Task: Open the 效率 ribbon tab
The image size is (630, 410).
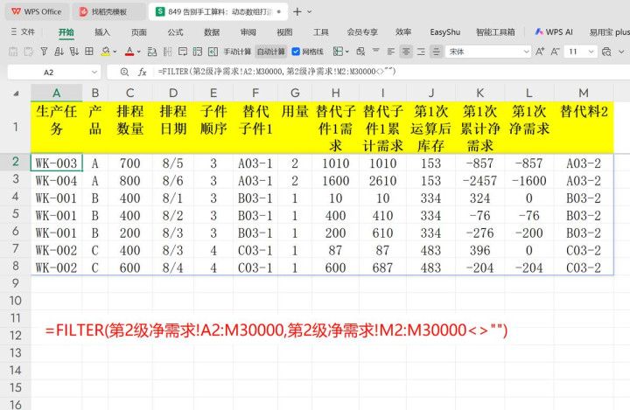Action: coord(403,32)
